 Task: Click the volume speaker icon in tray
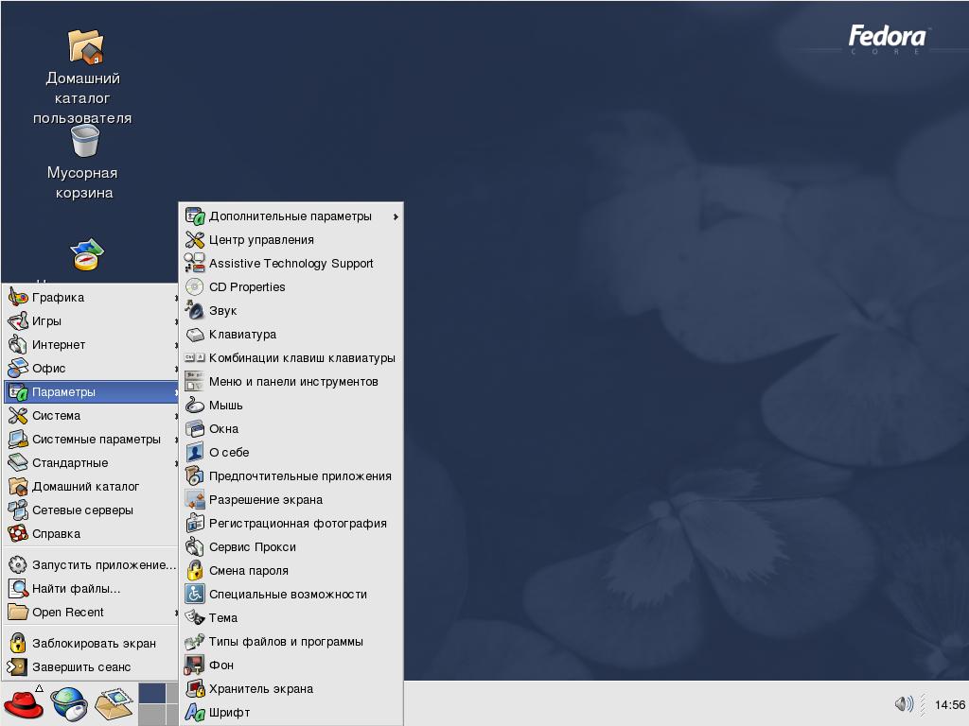coord(904,703)
